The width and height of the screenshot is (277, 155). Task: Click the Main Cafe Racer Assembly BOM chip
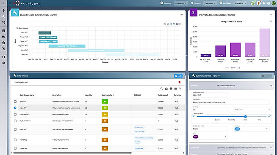tap(144, 138)
